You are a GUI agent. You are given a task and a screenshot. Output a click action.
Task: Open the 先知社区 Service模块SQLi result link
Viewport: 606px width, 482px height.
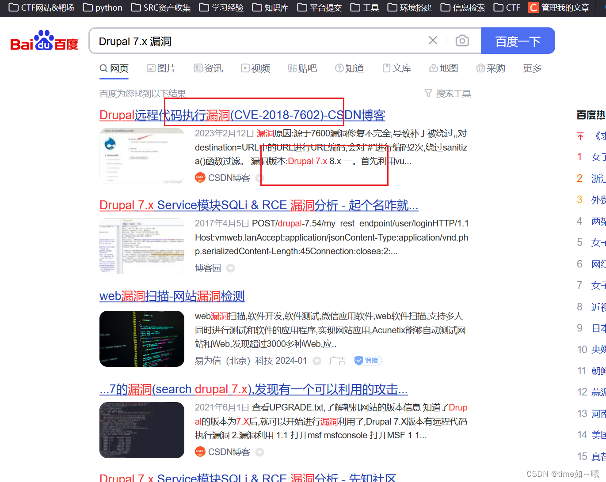[248, 477]
